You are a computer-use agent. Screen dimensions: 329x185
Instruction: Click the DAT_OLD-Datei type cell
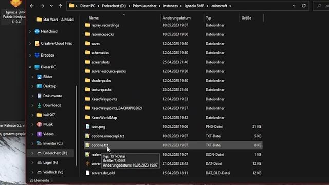(218, 173)
